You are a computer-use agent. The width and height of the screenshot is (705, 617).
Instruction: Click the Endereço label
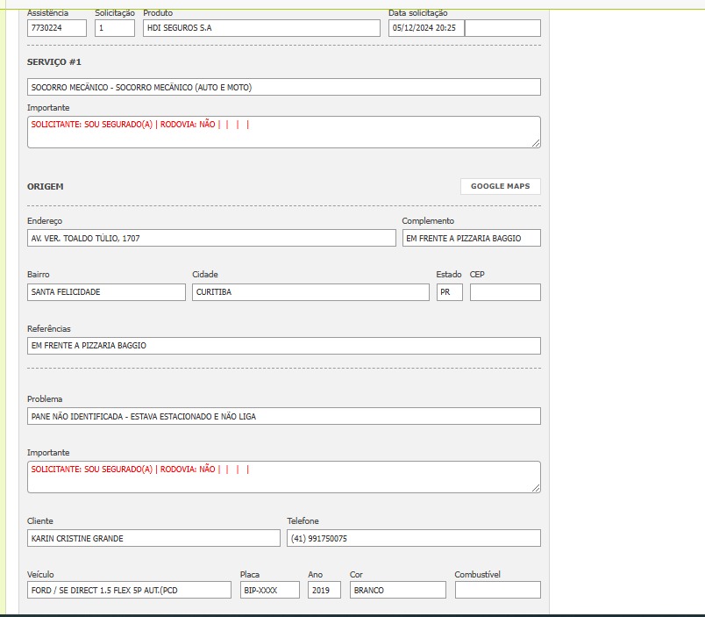point(45,221)
